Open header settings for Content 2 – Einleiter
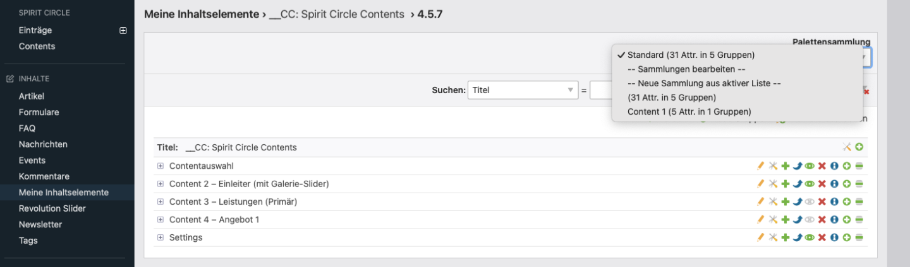Viewport: 910px width, 267px height. coord(773,184)
